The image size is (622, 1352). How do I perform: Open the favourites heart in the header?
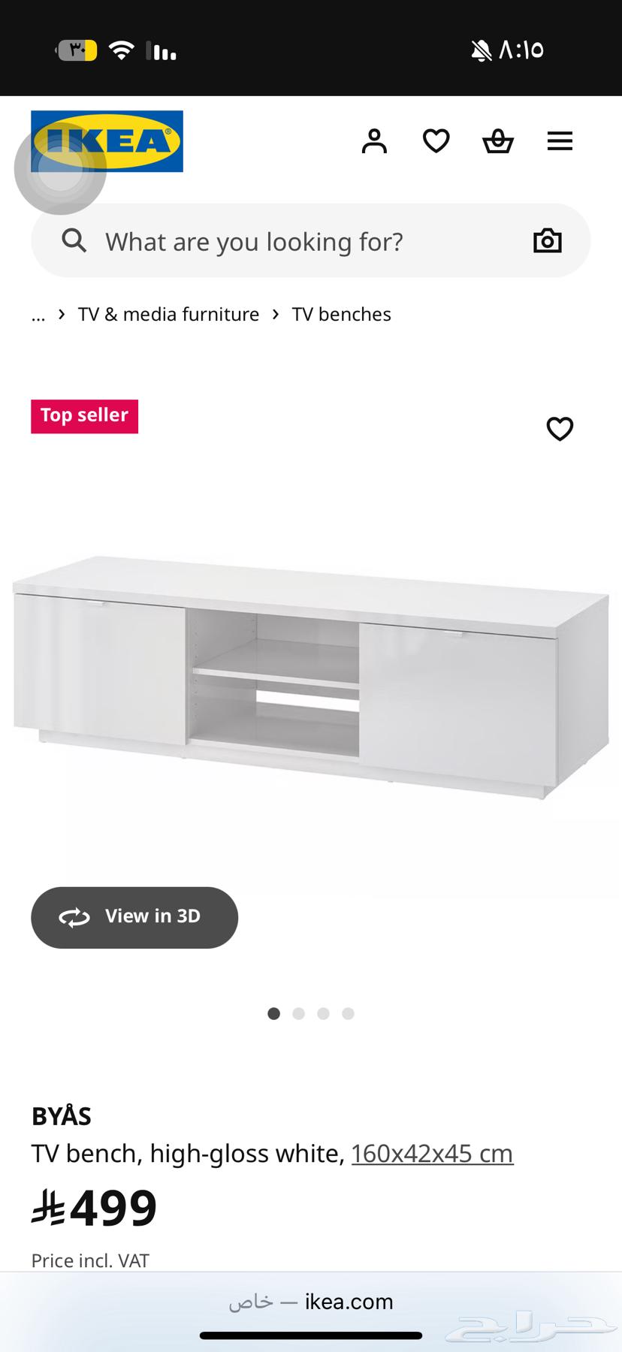(436, 141)
